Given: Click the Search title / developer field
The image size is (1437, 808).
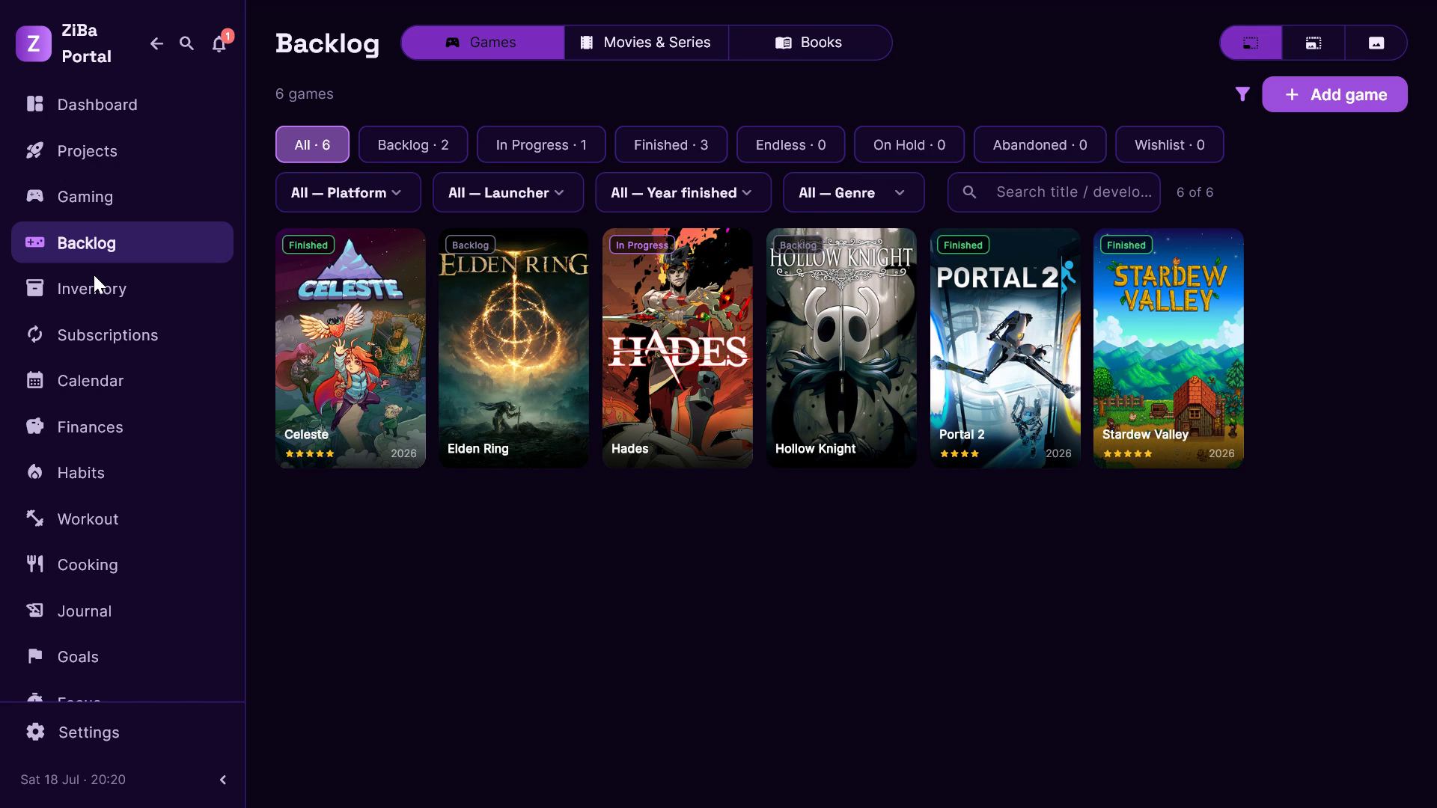Looking at the screenshot, I should coord(1054,192).
